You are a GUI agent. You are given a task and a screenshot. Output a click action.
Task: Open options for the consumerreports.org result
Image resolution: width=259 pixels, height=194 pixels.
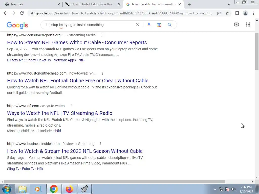pos(102,35)
